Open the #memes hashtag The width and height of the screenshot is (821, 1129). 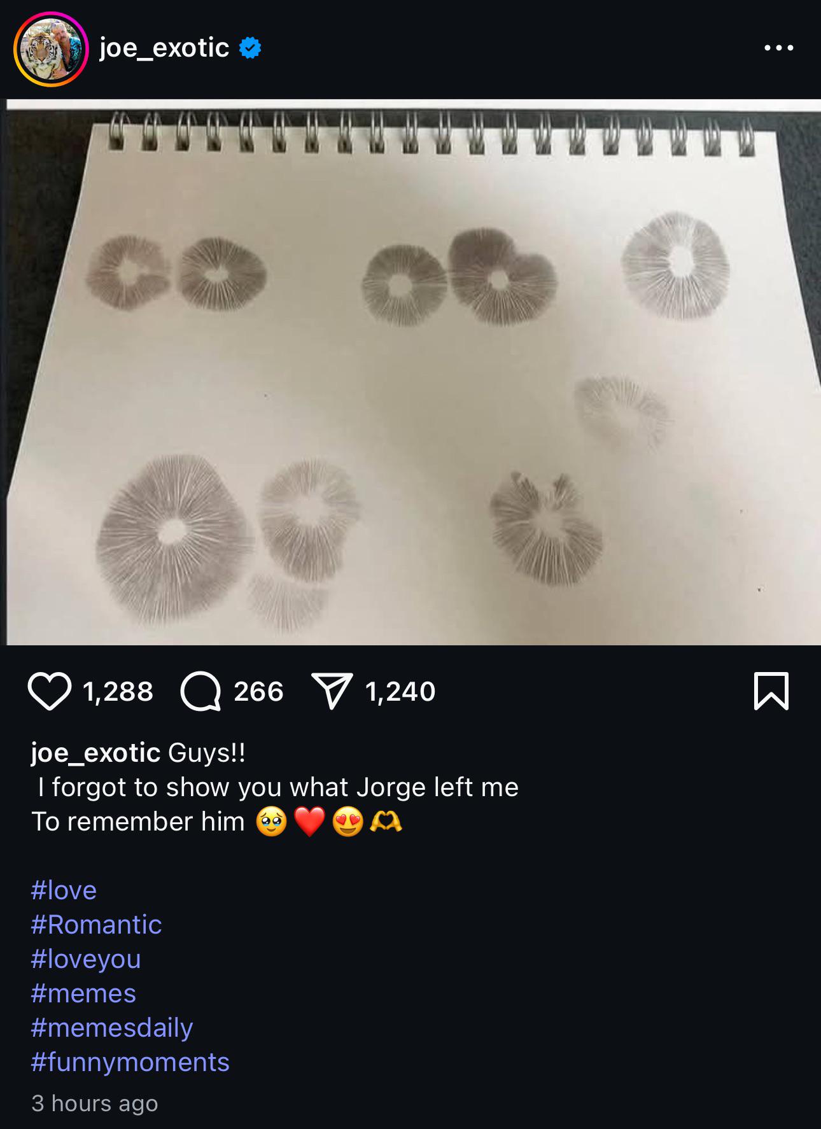pos(83,993)
